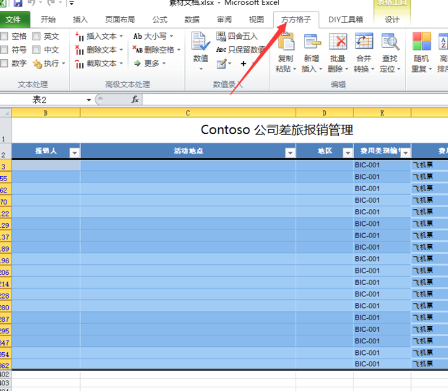
Task: Click into the formula bar
Action: coord(295,100)
